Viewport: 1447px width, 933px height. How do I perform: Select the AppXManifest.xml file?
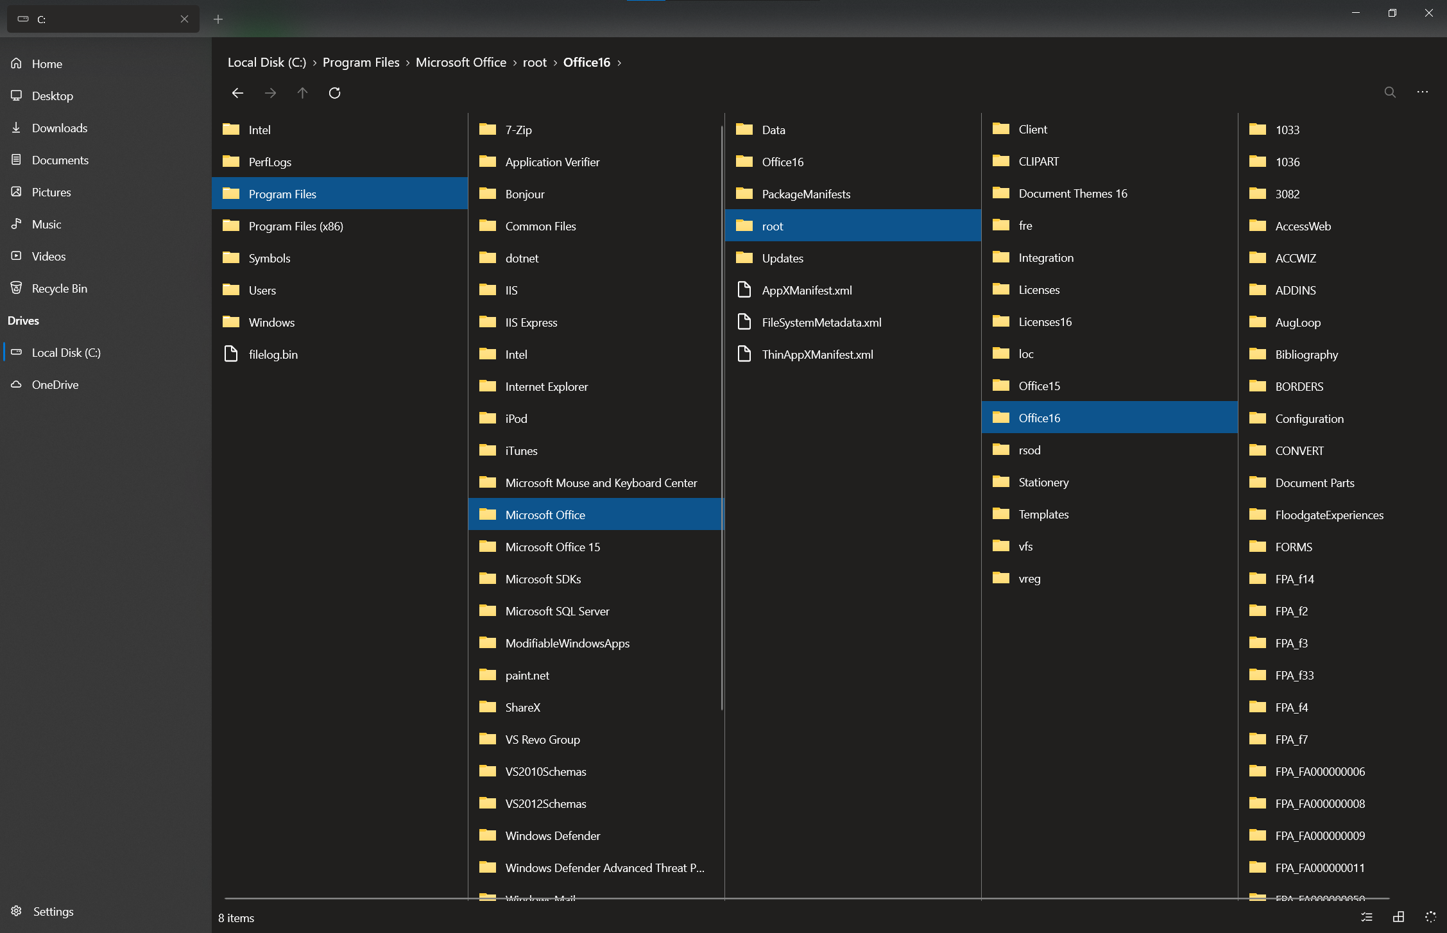coord(853,290)
